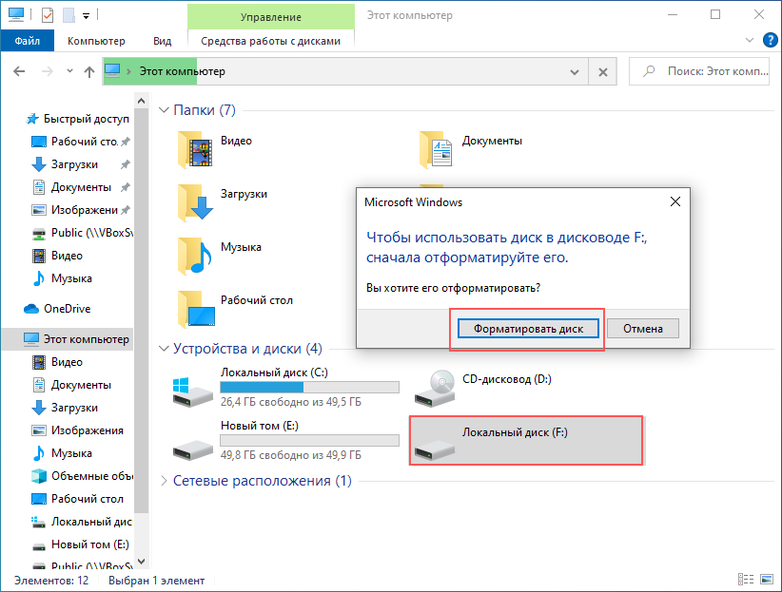Image resolution: width=782 pixels, height=592 pixels.
Task: Switch to large icons view in status bar
Action: point(765,581)
